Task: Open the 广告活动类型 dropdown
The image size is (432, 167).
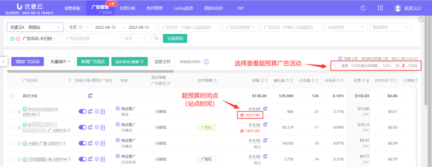Action: [x=240, y=27]
